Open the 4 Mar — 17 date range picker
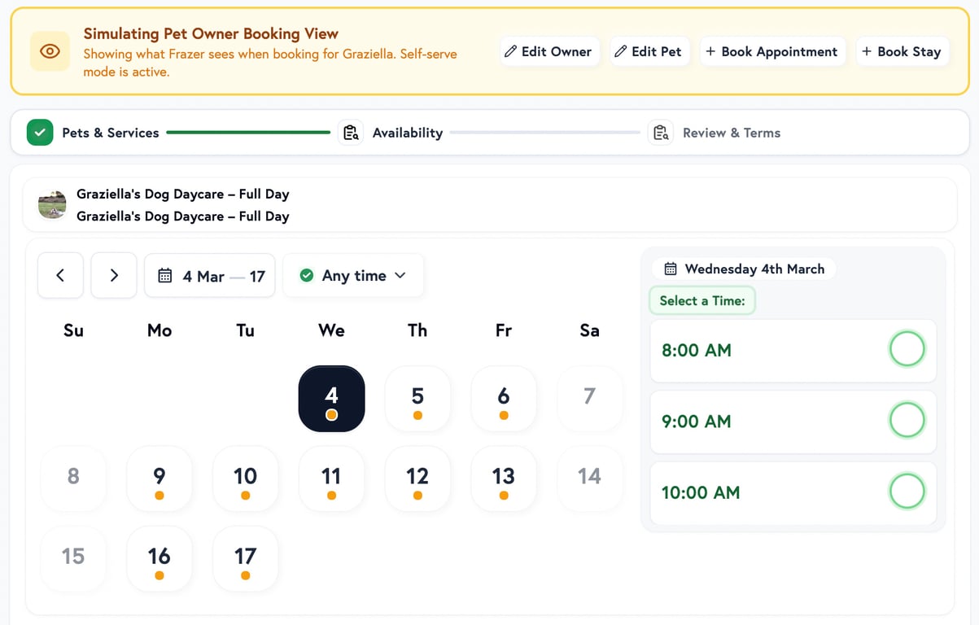 209,275
